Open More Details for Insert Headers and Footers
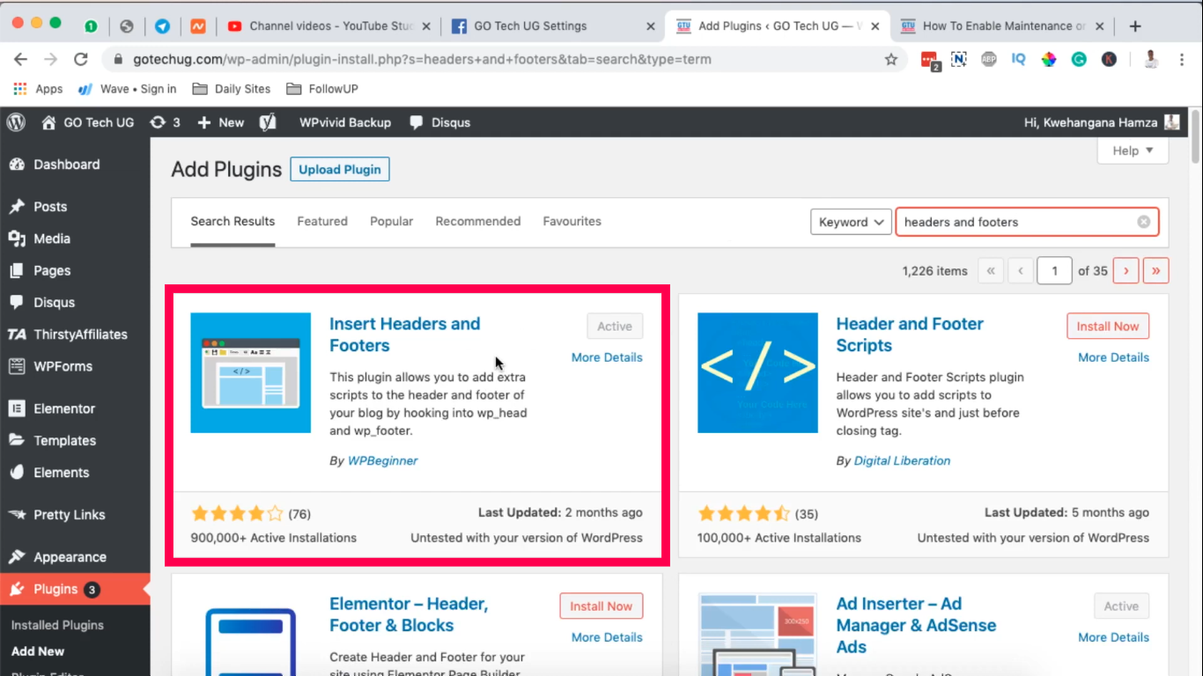This screenshot has height=676, width=1203. [x=607, y=357]
